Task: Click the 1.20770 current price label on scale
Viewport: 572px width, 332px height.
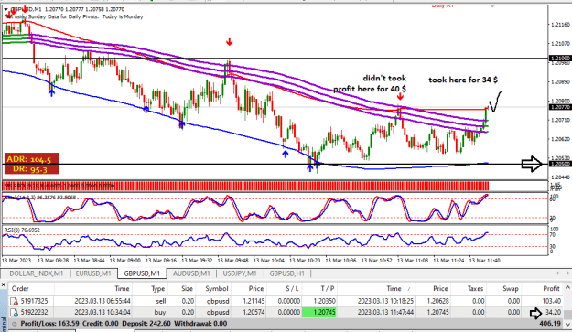Action: click(x=559, y=107)
